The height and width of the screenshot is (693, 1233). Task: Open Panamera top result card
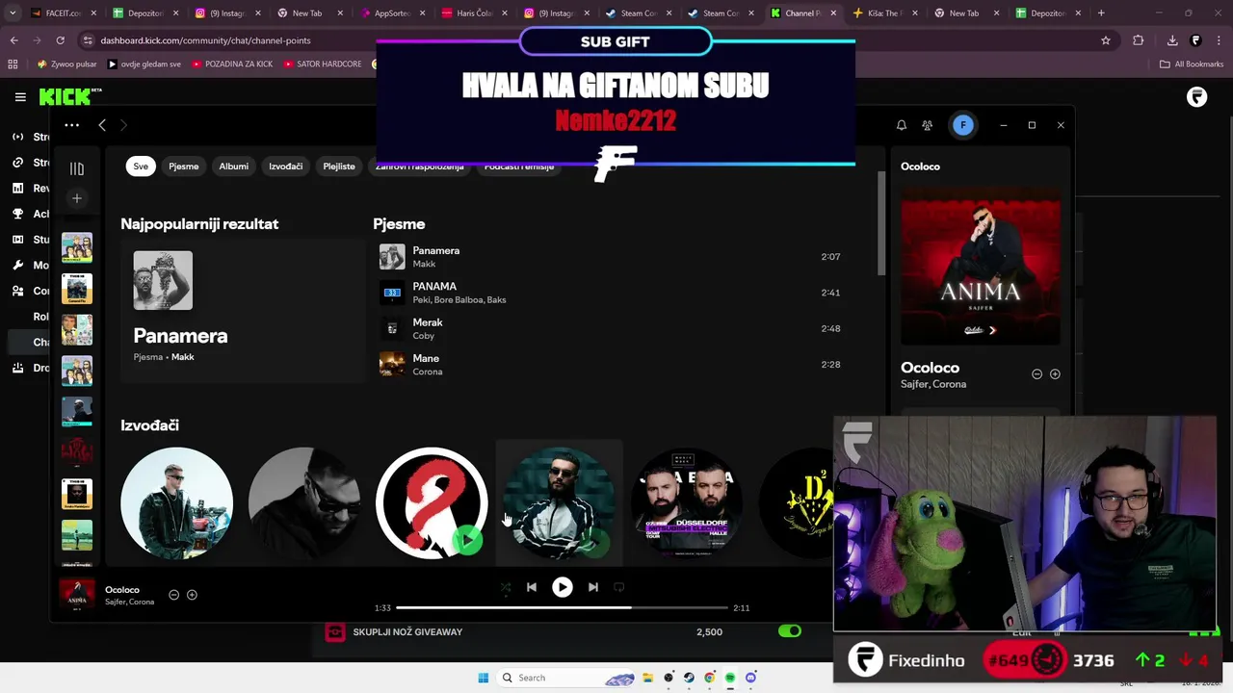243,311
